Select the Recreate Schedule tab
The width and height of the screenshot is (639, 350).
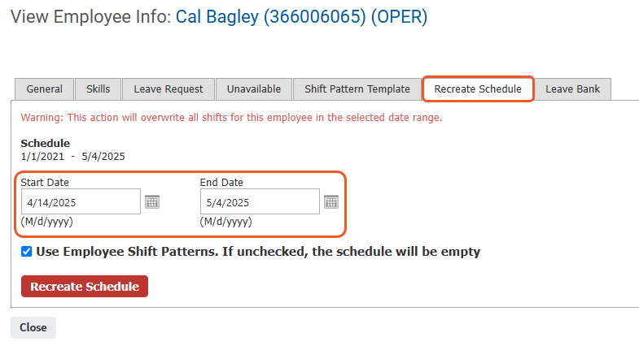478,89
